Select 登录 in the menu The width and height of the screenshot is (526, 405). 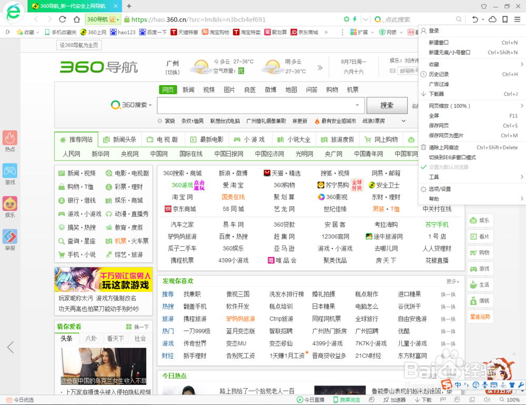pos(472,31)
